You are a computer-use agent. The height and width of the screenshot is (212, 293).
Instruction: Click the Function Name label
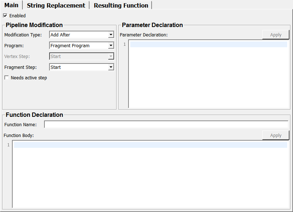coord(21,125)
